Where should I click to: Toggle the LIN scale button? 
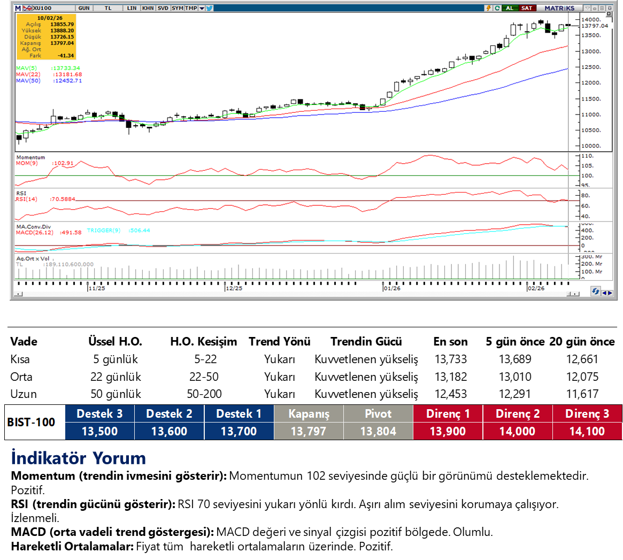tap(132, 8)
